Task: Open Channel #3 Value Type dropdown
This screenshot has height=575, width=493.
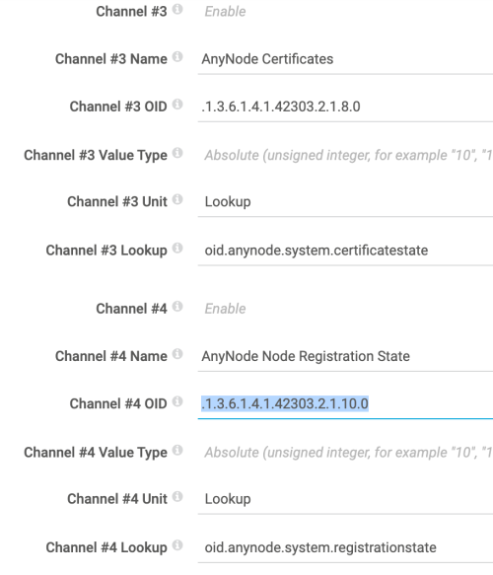Action: pyautogui.click(x=345, y=155)
